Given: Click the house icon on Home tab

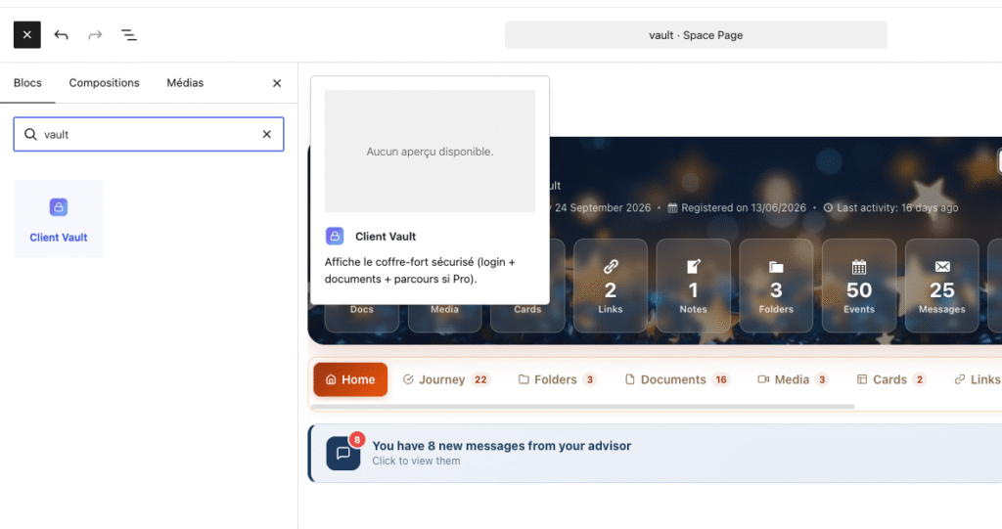Looking at the screenshot, I should point(331,379).
